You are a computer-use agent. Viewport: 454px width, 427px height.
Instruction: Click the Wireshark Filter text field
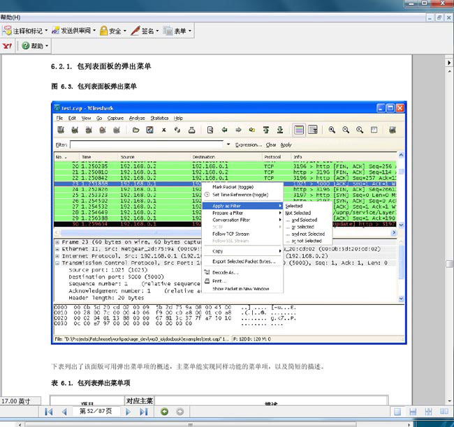[x=147, y=144]
